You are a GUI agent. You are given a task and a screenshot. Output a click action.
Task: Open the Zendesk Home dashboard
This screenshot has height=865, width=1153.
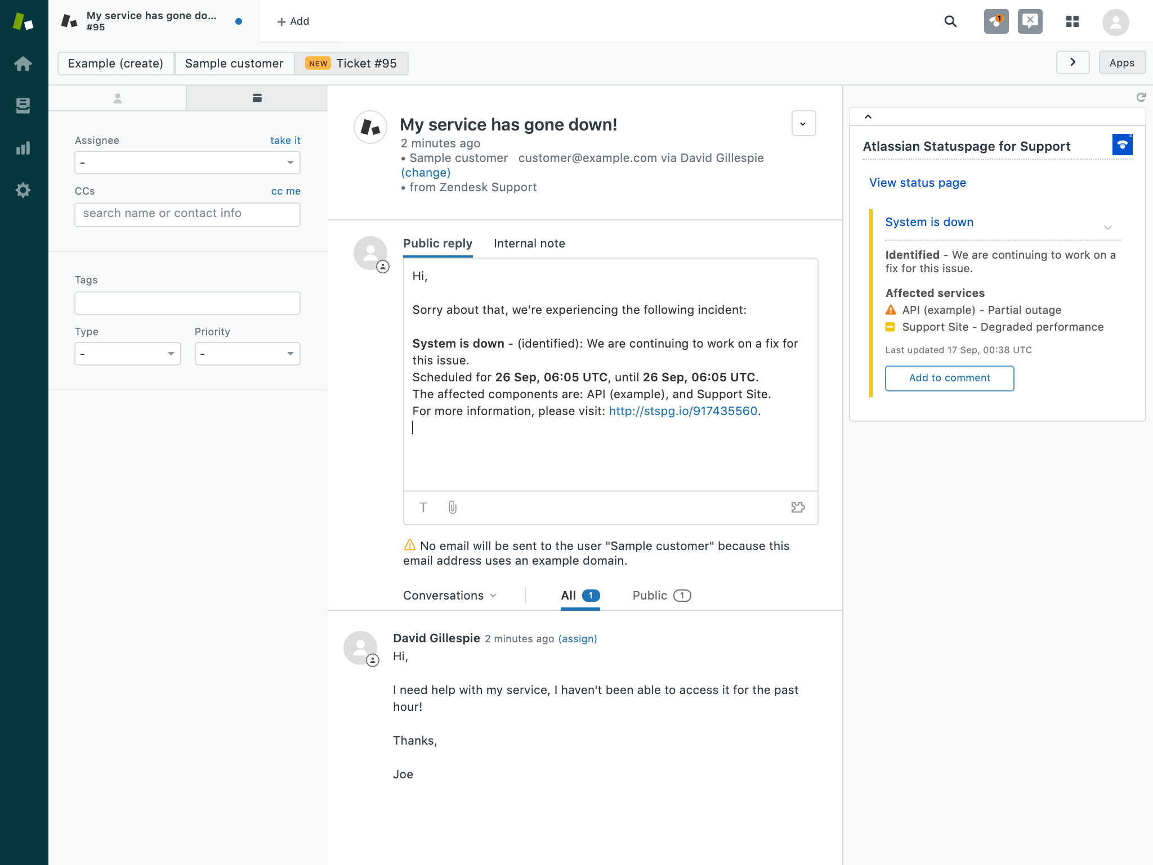(x=24, y=64)
